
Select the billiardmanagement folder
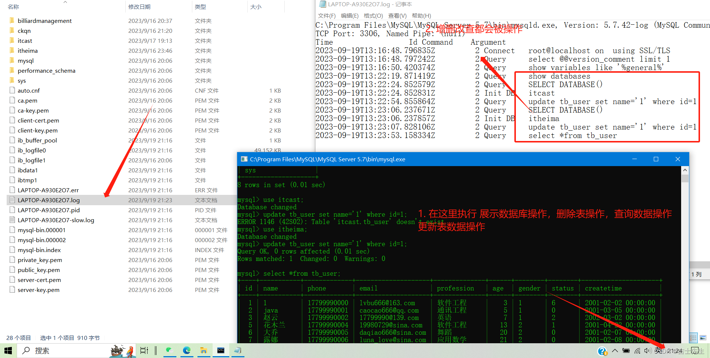click(45, 21)
